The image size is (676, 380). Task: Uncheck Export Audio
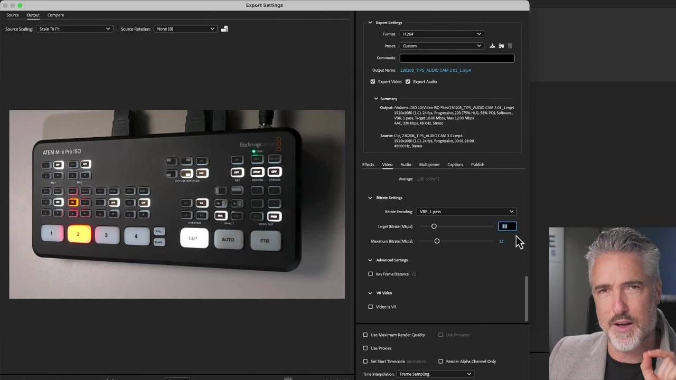[408, 81]
